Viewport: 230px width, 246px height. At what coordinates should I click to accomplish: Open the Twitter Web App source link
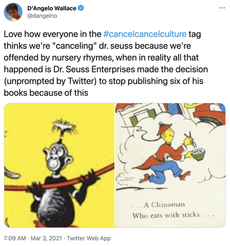pos(89,238)
